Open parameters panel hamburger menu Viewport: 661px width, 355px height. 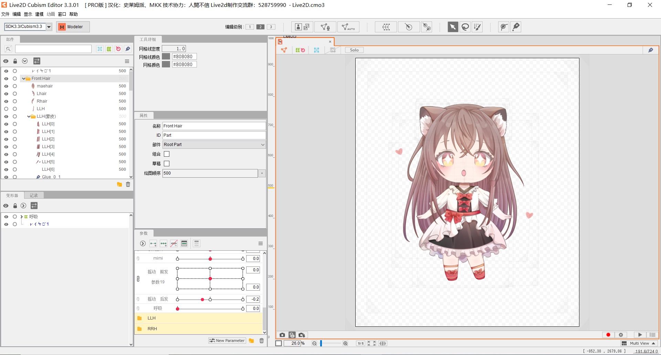pos(261,244)
